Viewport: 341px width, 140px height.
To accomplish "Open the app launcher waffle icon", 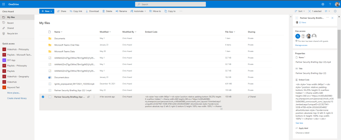I will 3,4.
